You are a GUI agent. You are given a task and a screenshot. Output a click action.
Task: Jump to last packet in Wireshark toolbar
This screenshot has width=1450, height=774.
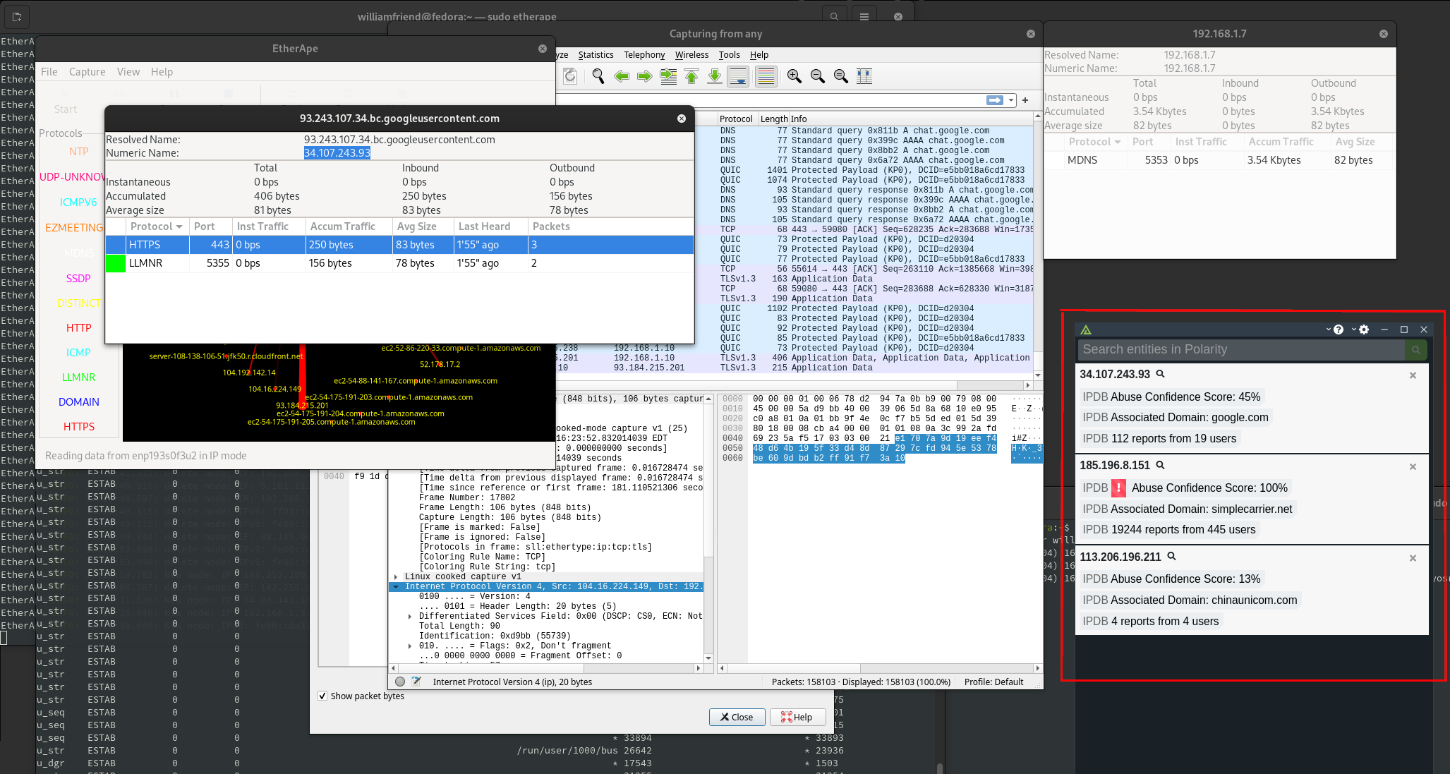(x=715, y=76)
